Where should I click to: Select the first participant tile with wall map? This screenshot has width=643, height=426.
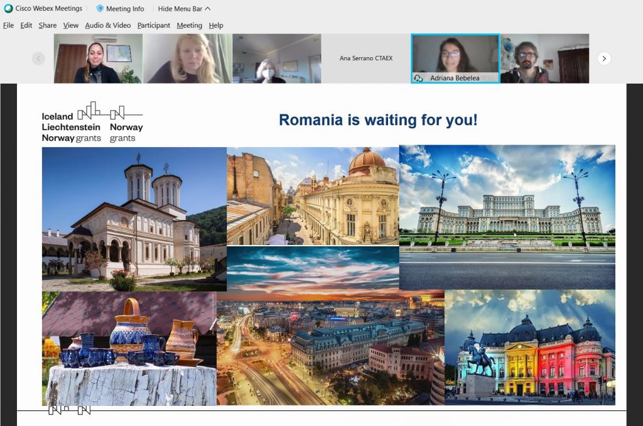tap(98, 58)
